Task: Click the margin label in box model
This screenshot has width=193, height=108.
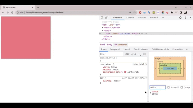Action: (x=157, y=58)
